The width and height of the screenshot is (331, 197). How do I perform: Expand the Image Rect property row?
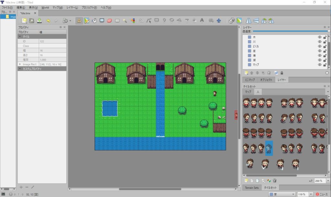point(20,64)
